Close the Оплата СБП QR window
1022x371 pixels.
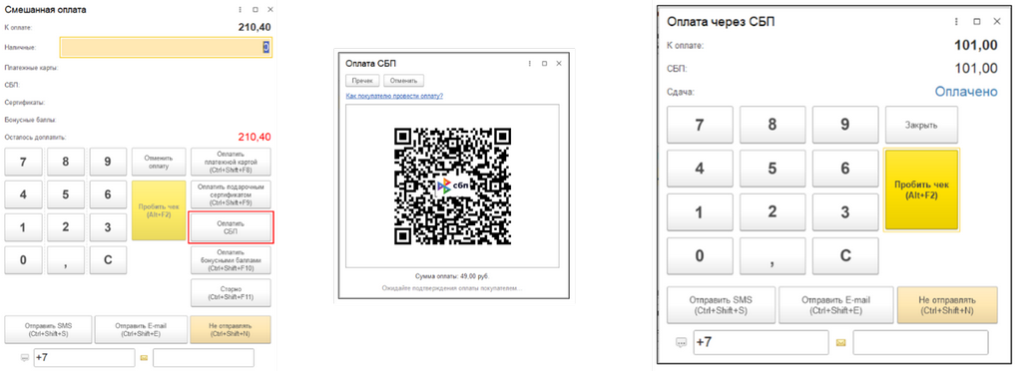pyautogui.click(x=559, y=63)
